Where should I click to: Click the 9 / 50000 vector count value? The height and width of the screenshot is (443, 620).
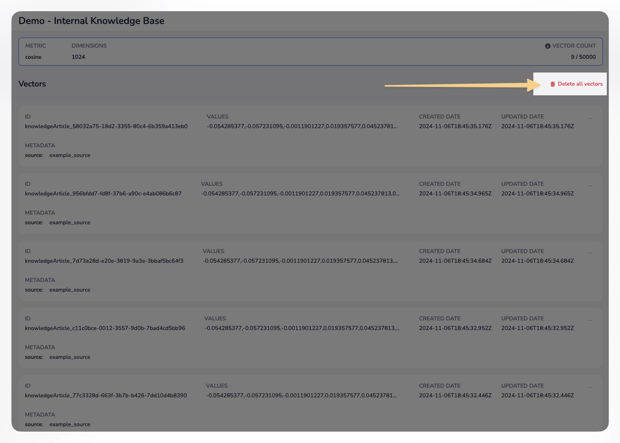[x=583, y=57]
